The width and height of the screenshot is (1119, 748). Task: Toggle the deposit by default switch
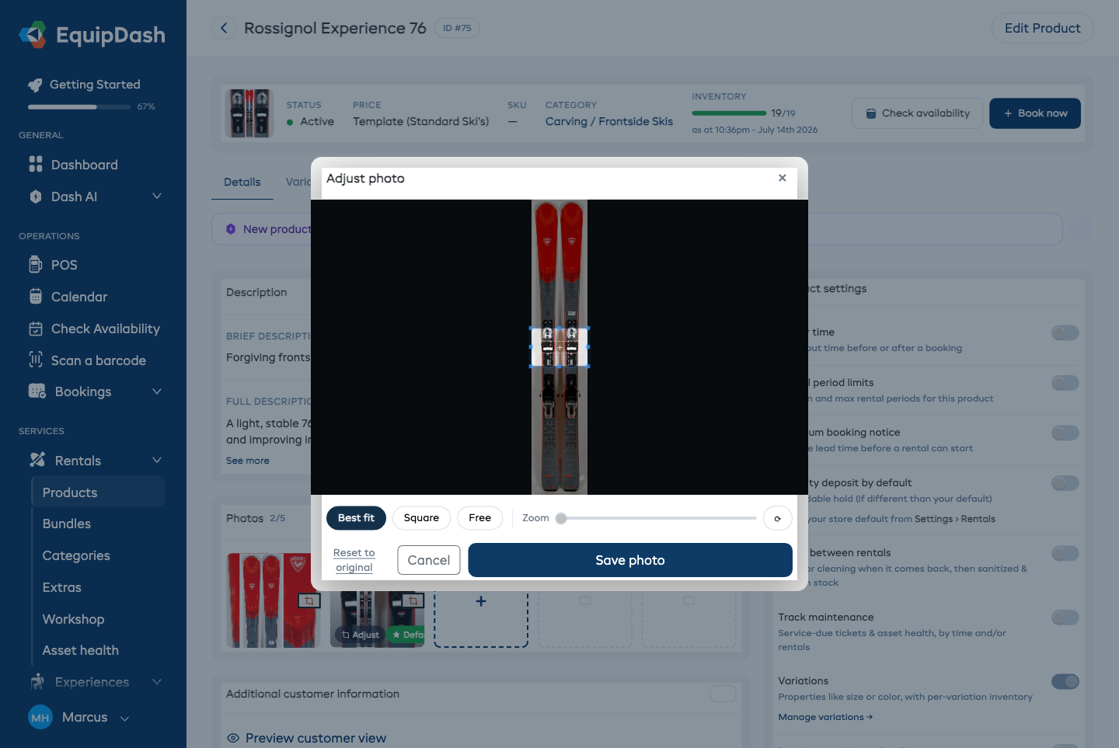click(1065, 483)
